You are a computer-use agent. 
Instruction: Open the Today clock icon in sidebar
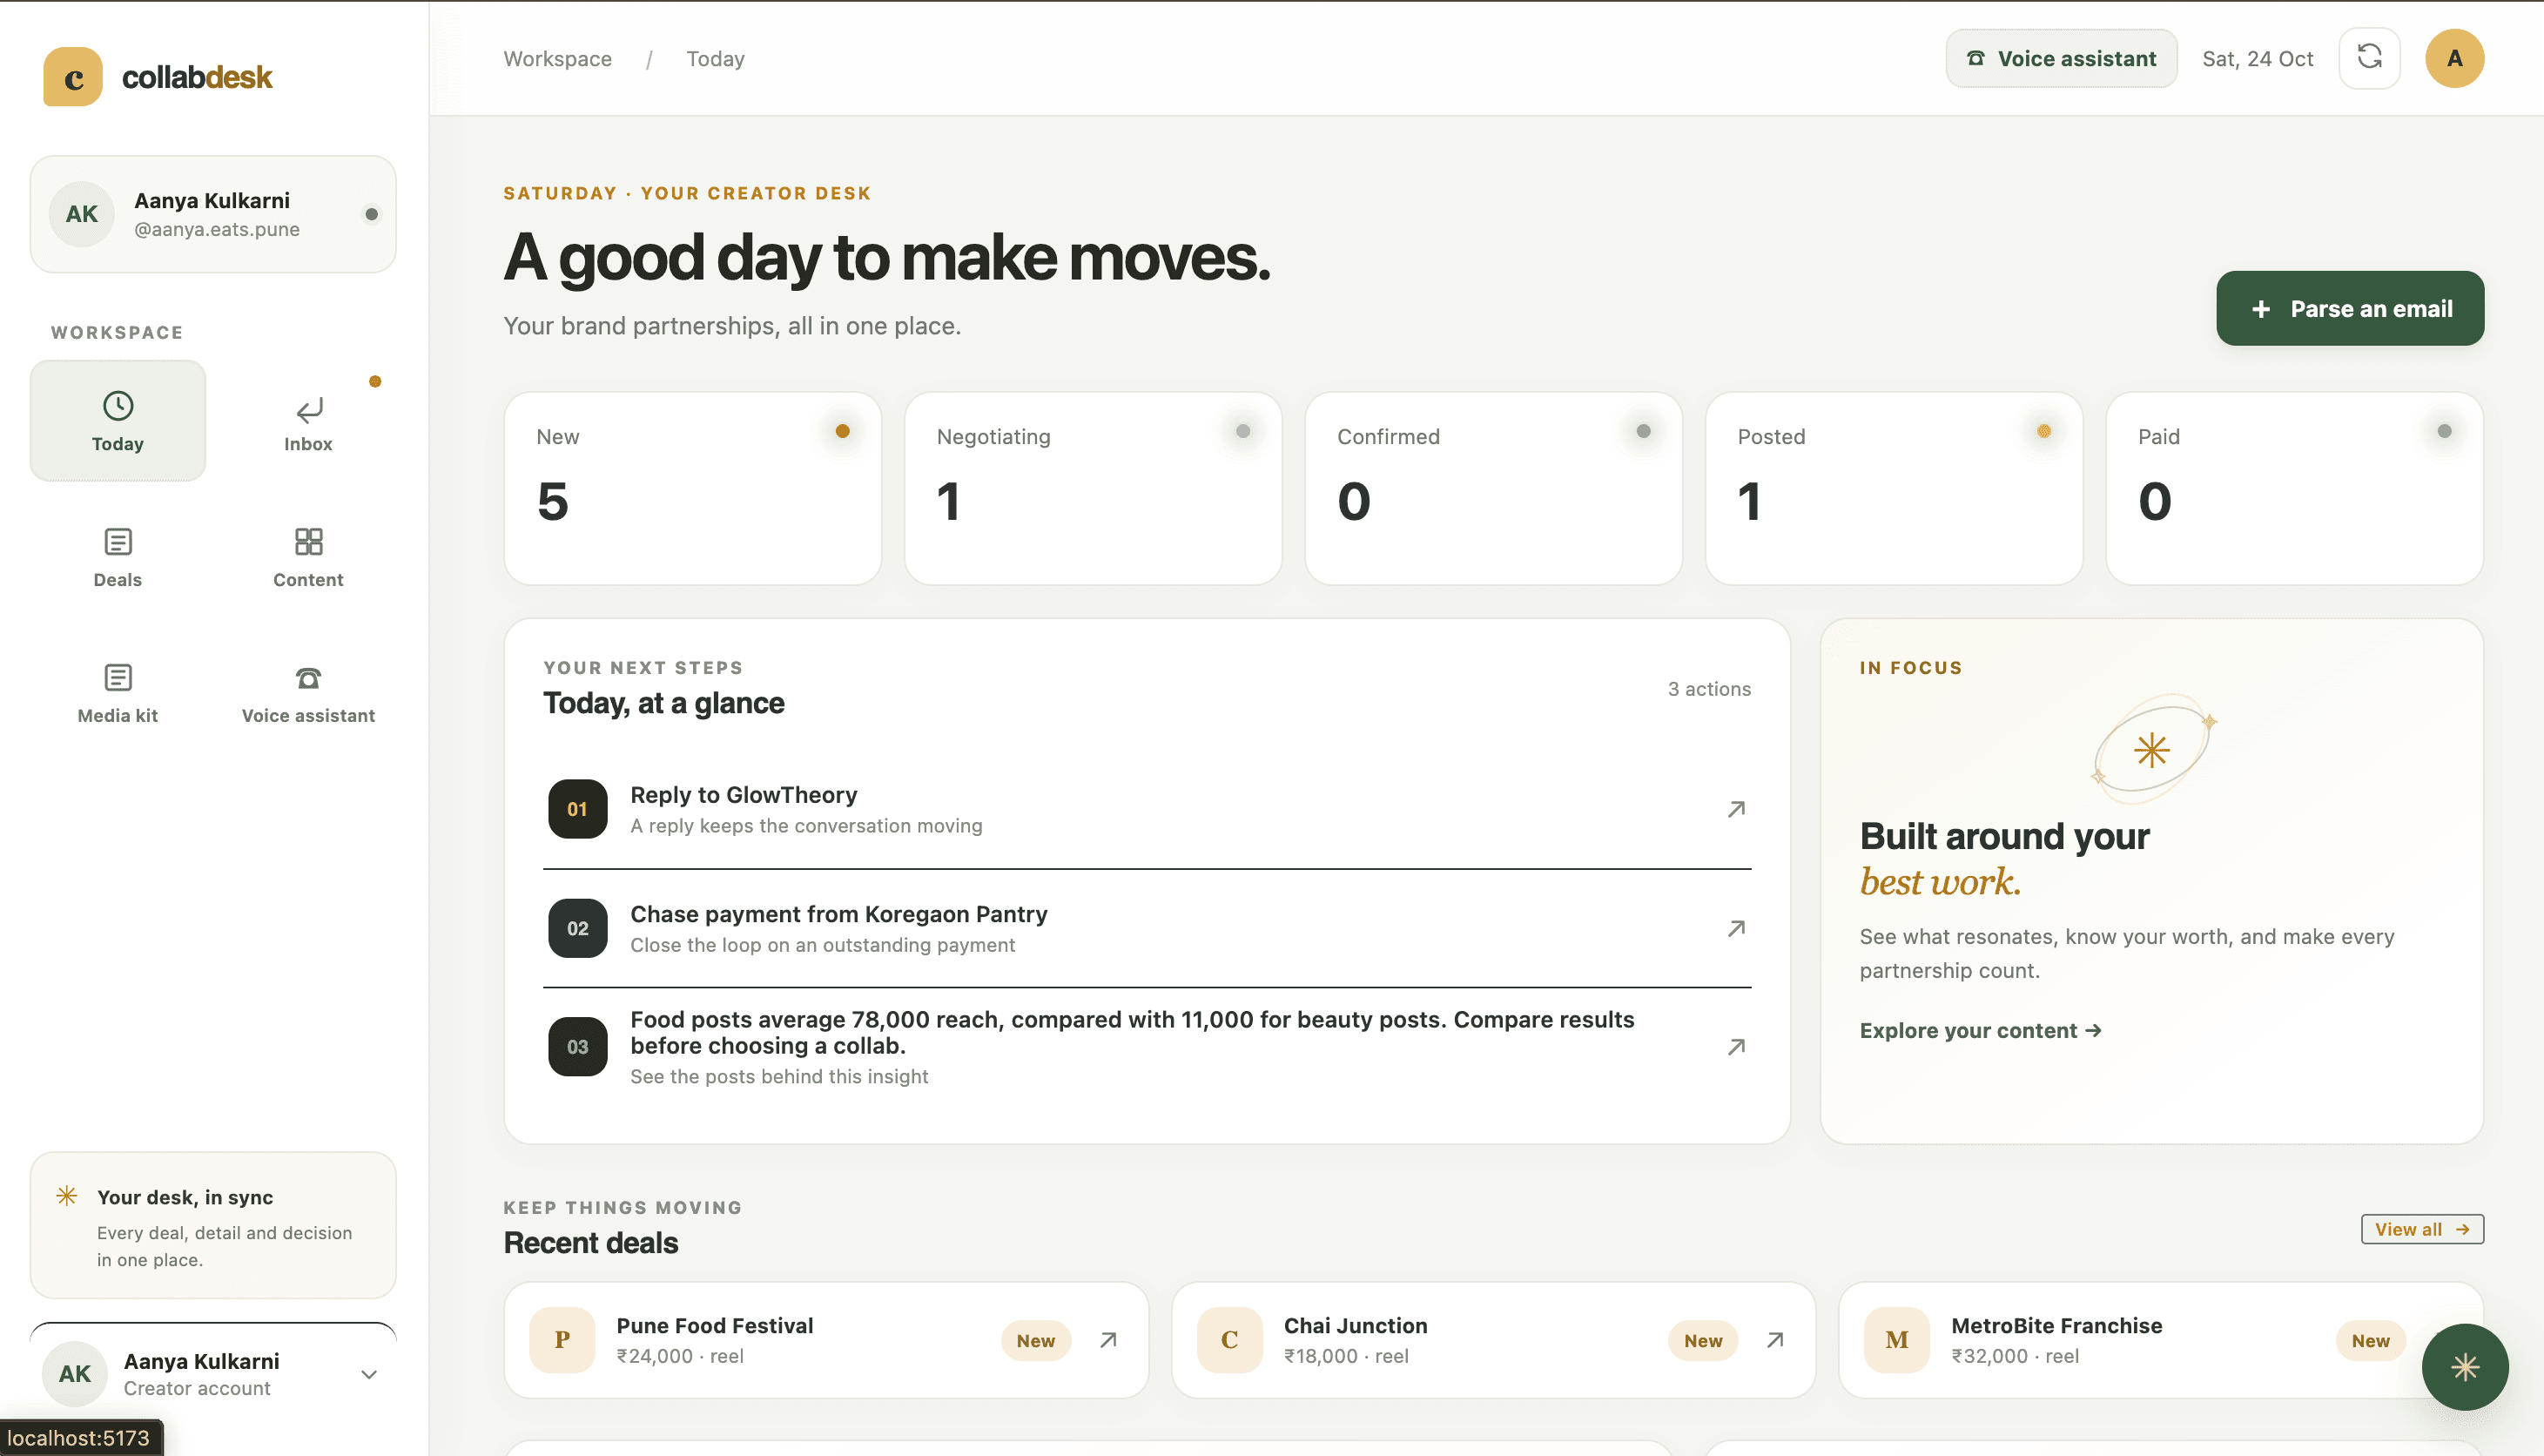coord(118,406)
